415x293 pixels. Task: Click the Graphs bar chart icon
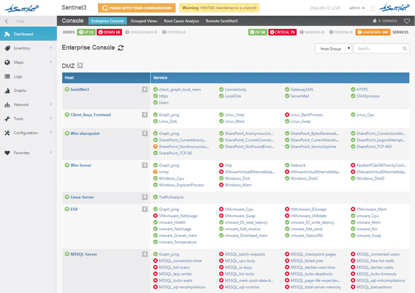pyautogui.click(x=7, y=91)
